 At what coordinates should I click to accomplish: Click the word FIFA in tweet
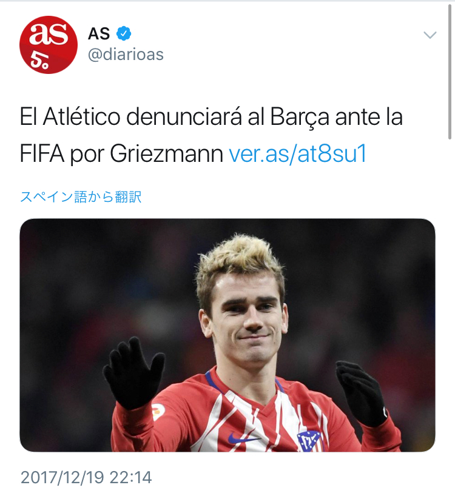42,154
